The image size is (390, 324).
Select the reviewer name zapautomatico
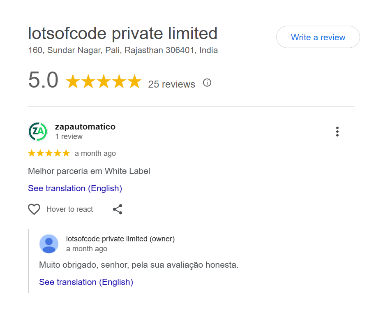(x=85, y=127)
